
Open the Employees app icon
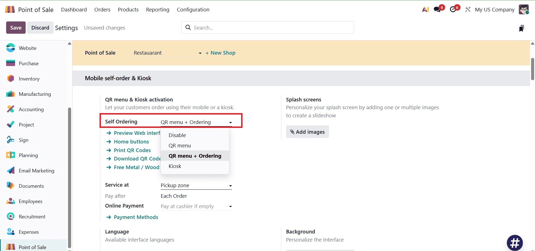(11, 201)
